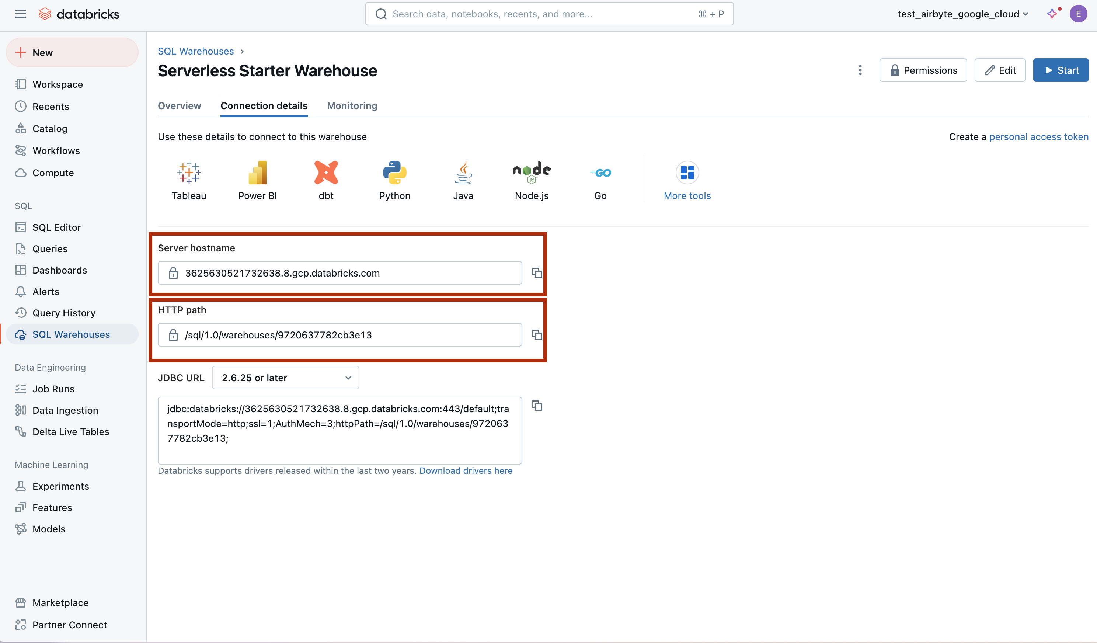Screen dimensions: 1097x643
Task: Copy the JDBC URL to clipboard
Action: (537, 406)
